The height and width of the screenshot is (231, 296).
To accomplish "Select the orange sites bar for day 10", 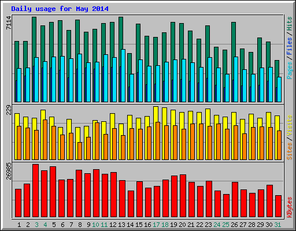I will coord(97,141).
